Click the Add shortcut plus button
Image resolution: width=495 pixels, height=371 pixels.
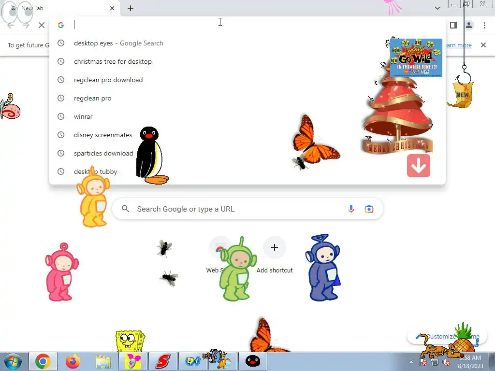(275, 247)
